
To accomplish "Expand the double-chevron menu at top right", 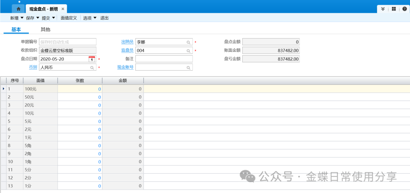I will click(383, 9).
